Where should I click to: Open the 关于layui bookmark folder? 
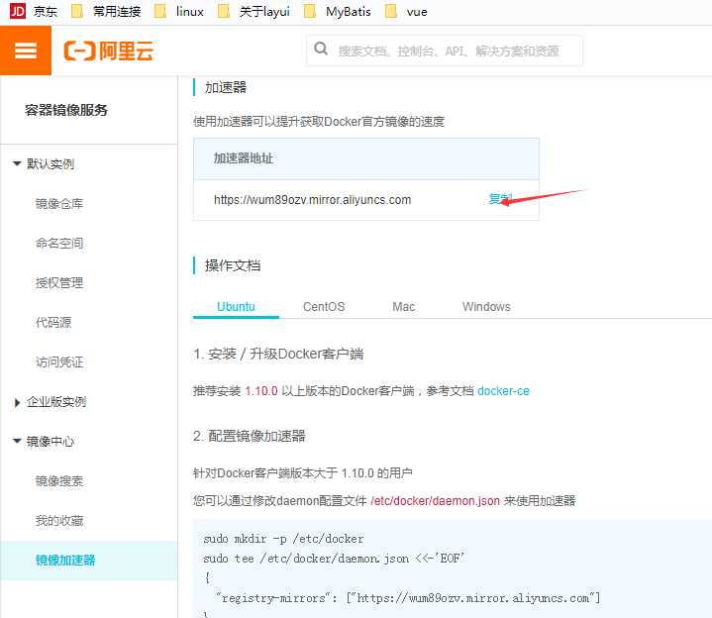(x=254, y=11)
